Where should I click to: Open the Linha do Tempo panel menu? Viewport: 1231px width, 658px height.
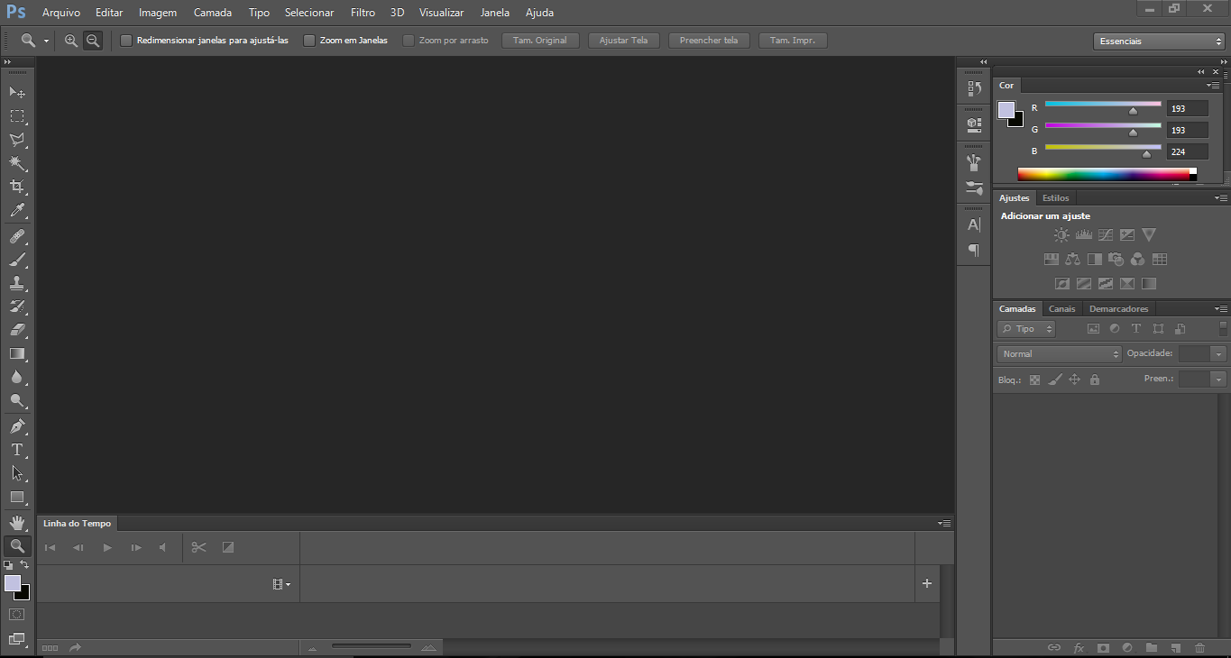tap(944, 523)
